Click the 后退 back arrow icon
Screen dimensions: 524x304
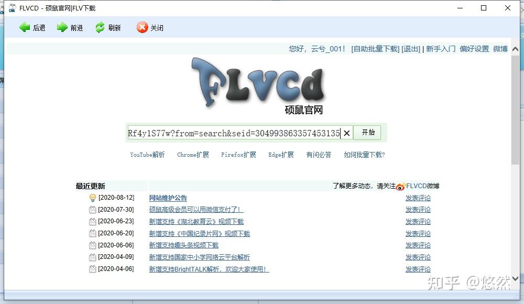point(25,28)
